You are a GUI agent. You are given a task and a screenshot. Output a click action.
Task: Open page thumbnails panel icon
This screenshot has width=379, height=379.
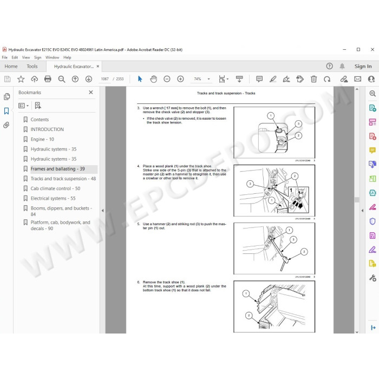[6, 97]
